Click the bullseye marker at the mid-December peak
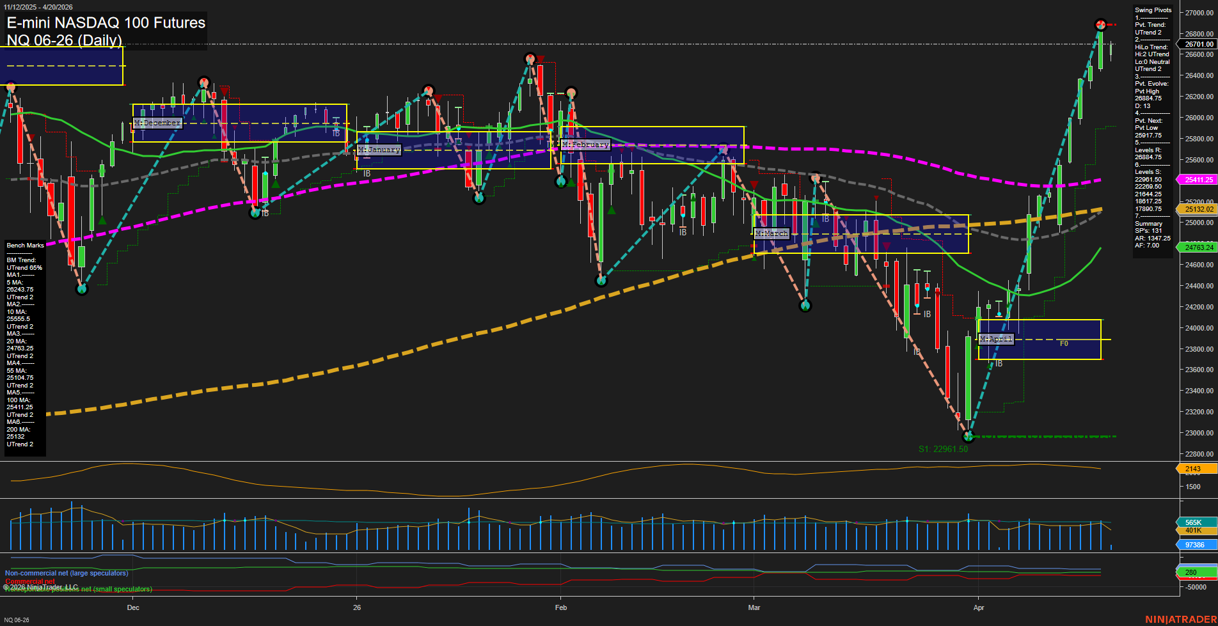This screenshot has height=626, width=1218. (x=203, y=82)
